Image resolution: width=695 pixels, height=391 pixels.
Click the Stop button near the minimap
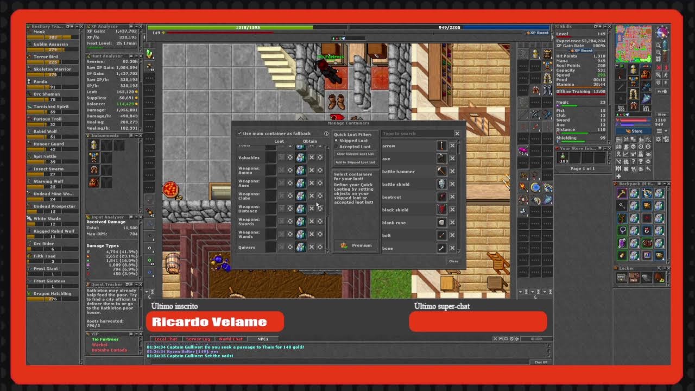click(x=661, y=115)
